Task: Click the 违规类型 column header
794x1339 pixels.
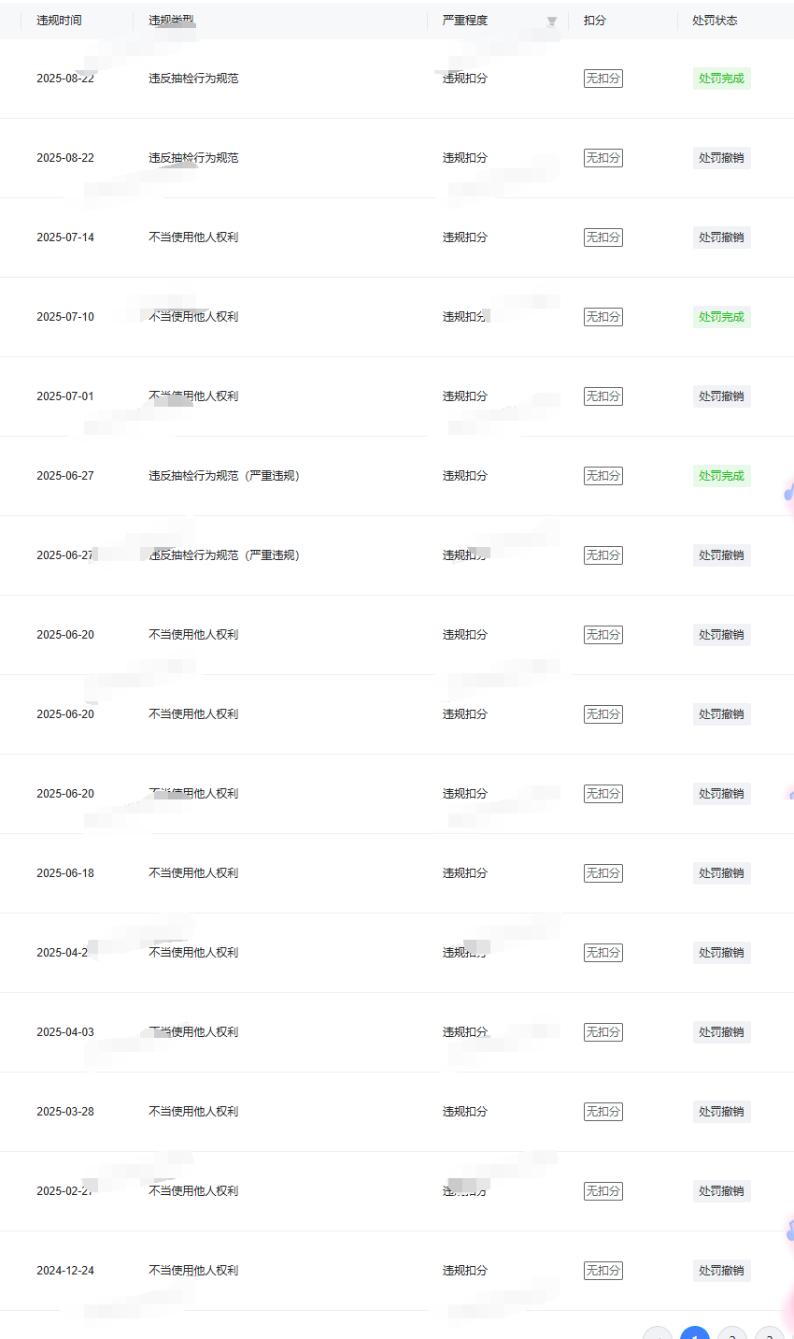Action: pyautogui.click(x=171, y=21)
